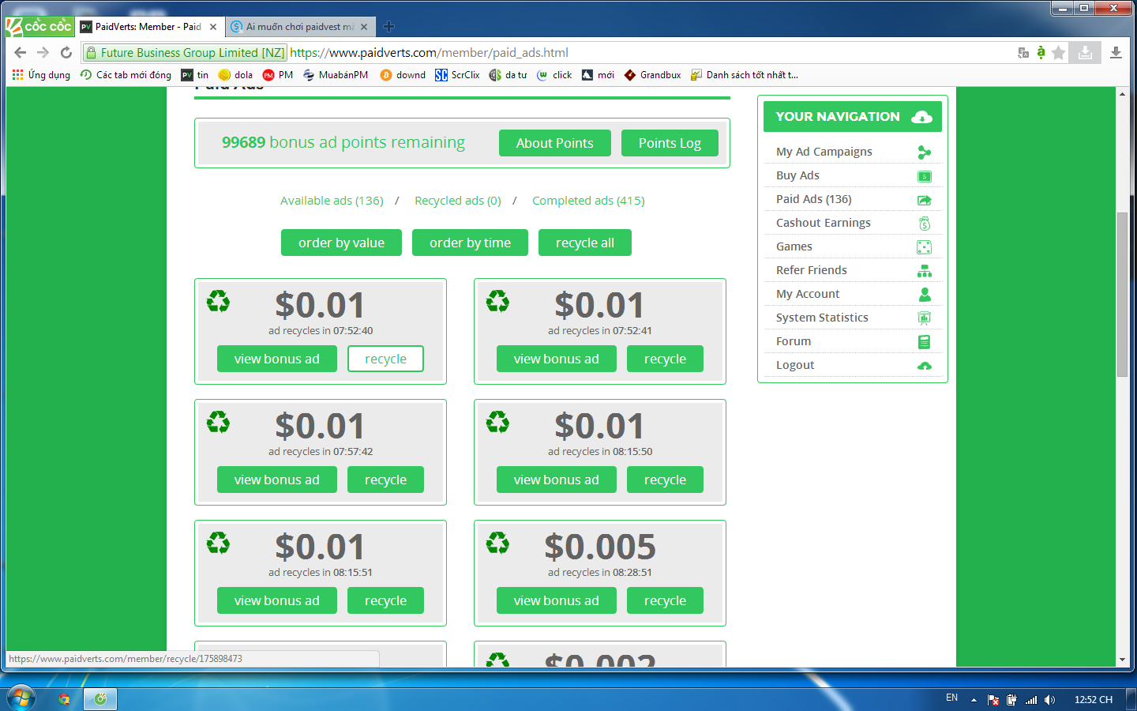Show Recycled ads (0) list
The height and width of the screenshot is (711, 1137).
pos(458,201)
